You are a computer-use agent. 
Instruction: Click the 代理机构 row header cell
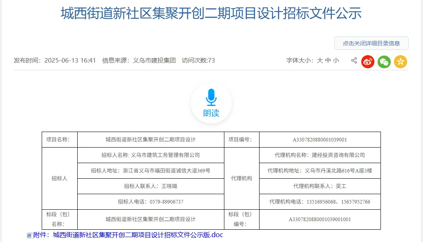(242, 178)
